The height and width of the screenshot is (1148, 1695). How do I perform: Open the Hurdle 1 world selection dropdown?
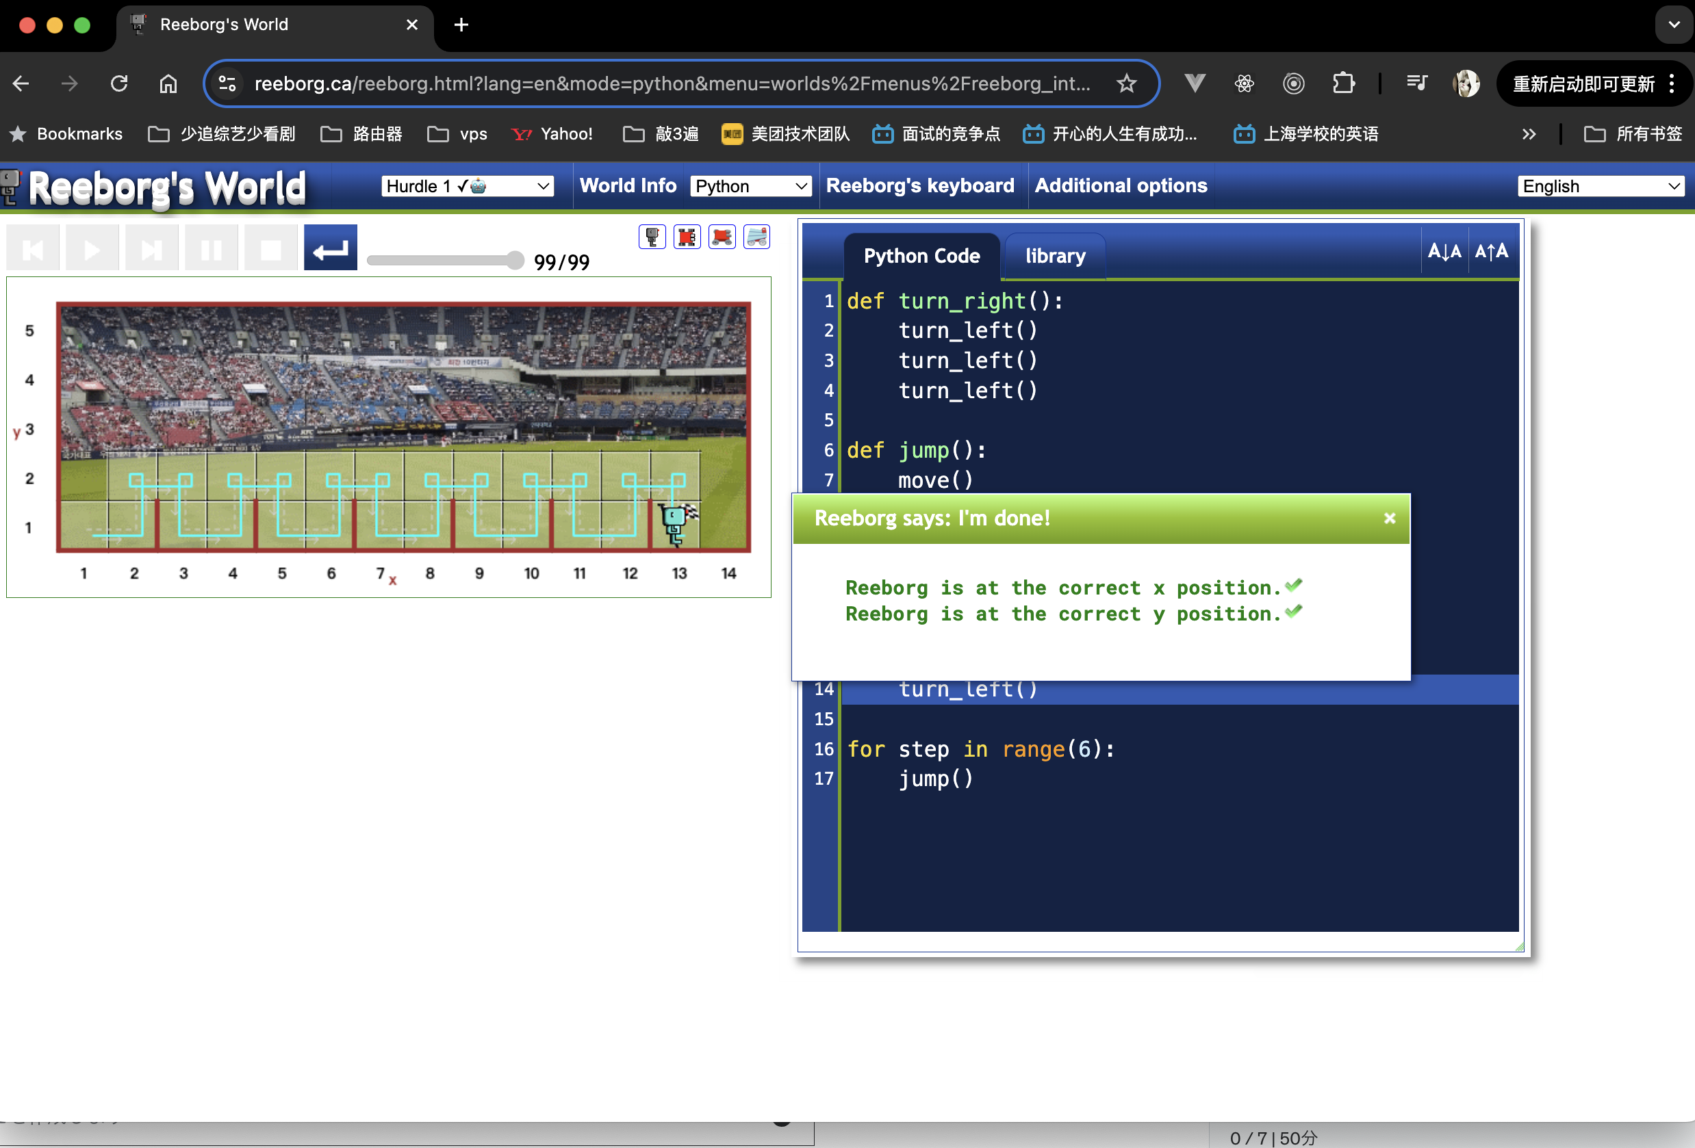[468, 186]
